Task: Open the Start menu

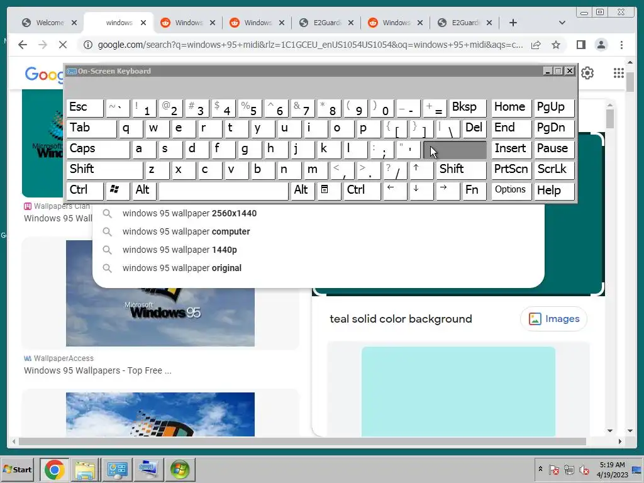Action: [17, 469]
